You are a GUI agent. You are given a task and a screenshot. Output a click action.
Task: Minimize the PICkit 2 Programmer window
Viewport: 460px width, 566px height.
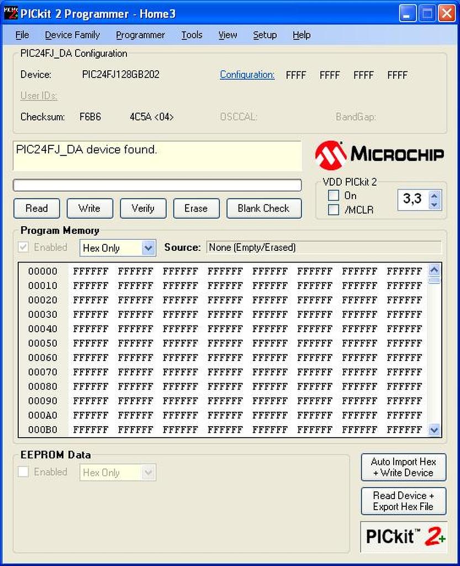pos(408,14)
